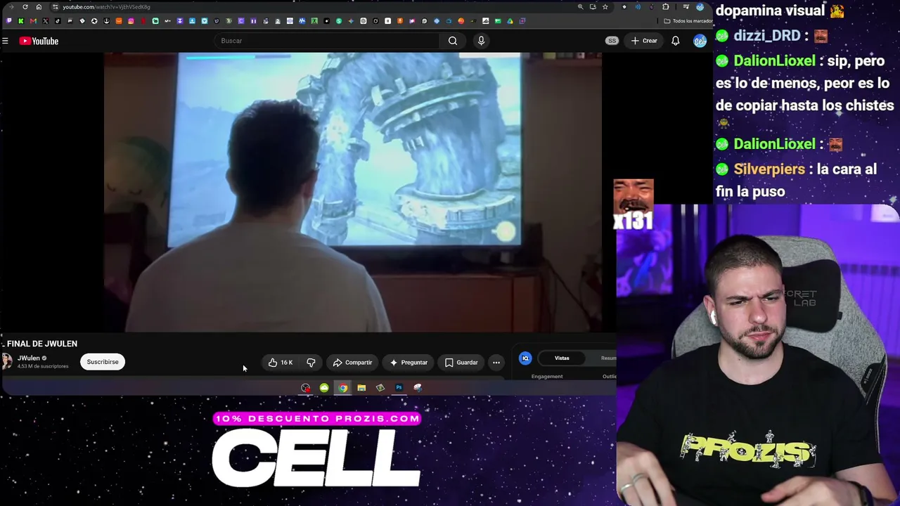This screenshot has width=900, height=506.
Task: Start voice search with the microphone icon
Action: (x=481, y=41)
